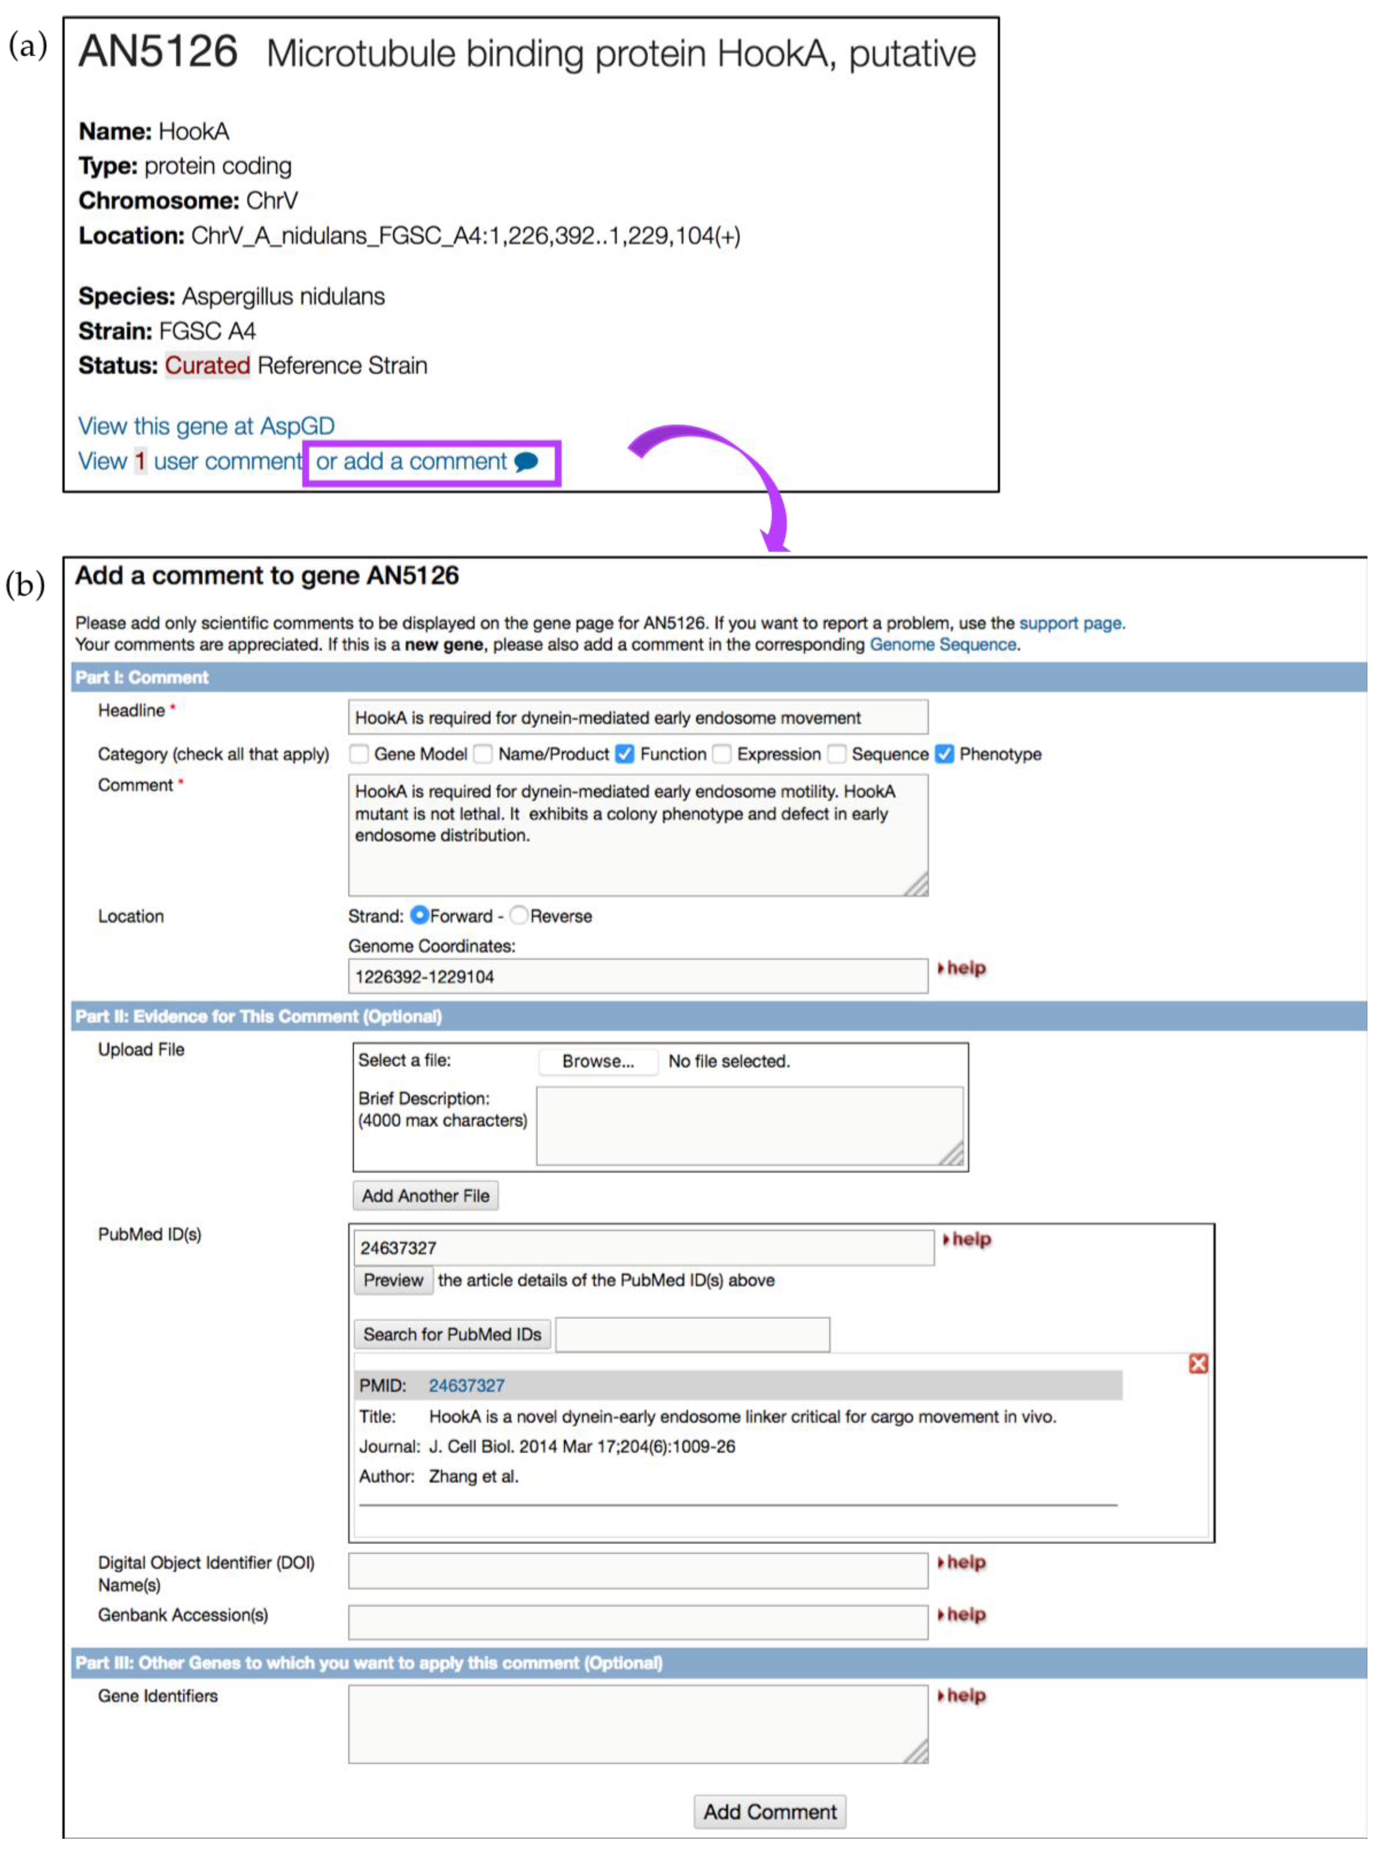Click the speech bubble comment icon
The image size is (1379, 1849).
click(x=526, y=462)
